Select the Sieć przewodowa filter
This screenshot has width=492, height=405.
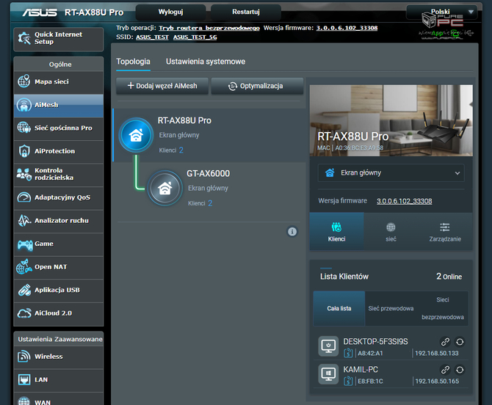tap(391, 308)
